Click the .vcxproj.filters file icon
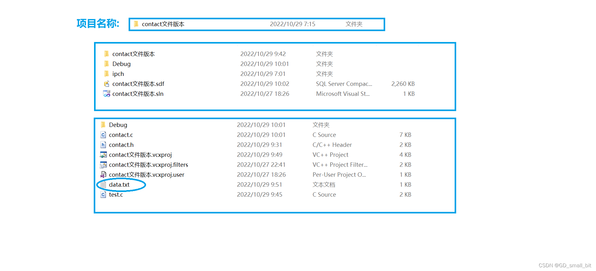The image size is (596, 271). tap(103, 165)
